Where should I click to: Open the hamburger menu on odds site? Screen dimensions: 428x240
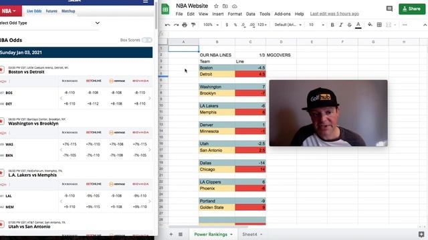click(x=146, y=1)
